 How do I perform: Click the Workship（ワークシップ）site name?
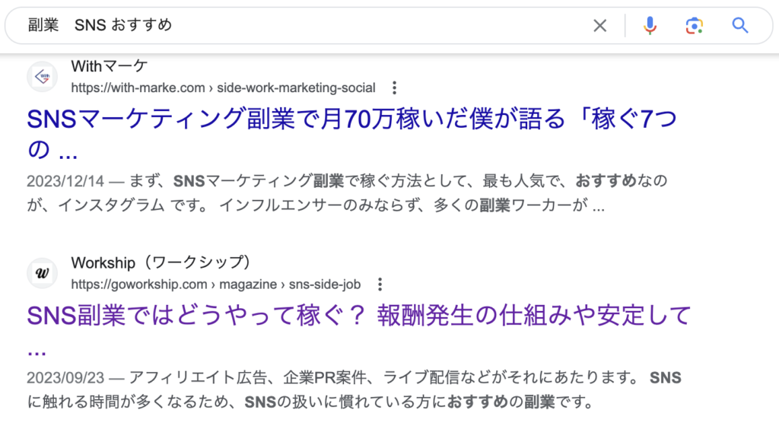(x=161, y=262)
